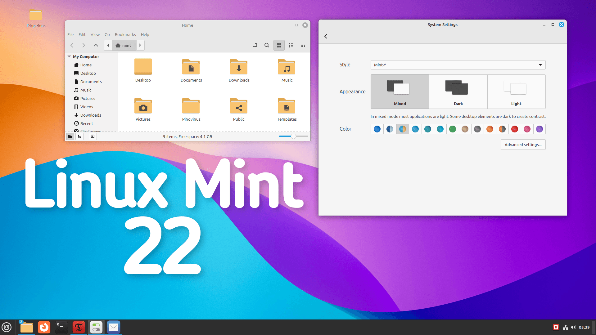Choose Light appearance mode
The height and width of the screenshot is (335, 596).
[516, 92]
